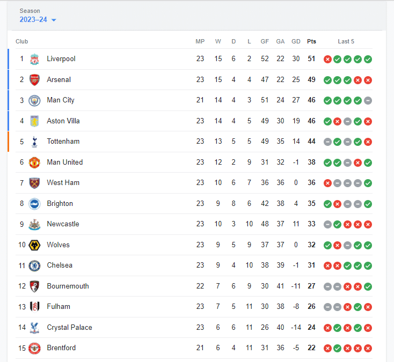The image size is (394, 362).
Task: Select the Newcastle row name
Action: [x=63, y=224]
